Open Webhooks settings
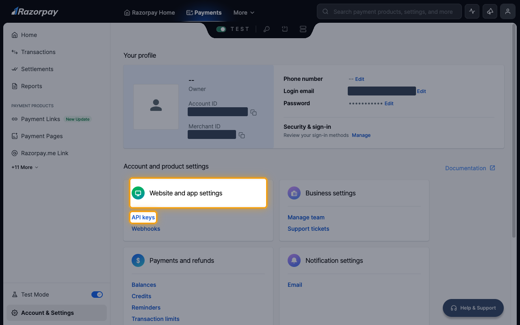This screenshot has width=520, height=325. 146,229
